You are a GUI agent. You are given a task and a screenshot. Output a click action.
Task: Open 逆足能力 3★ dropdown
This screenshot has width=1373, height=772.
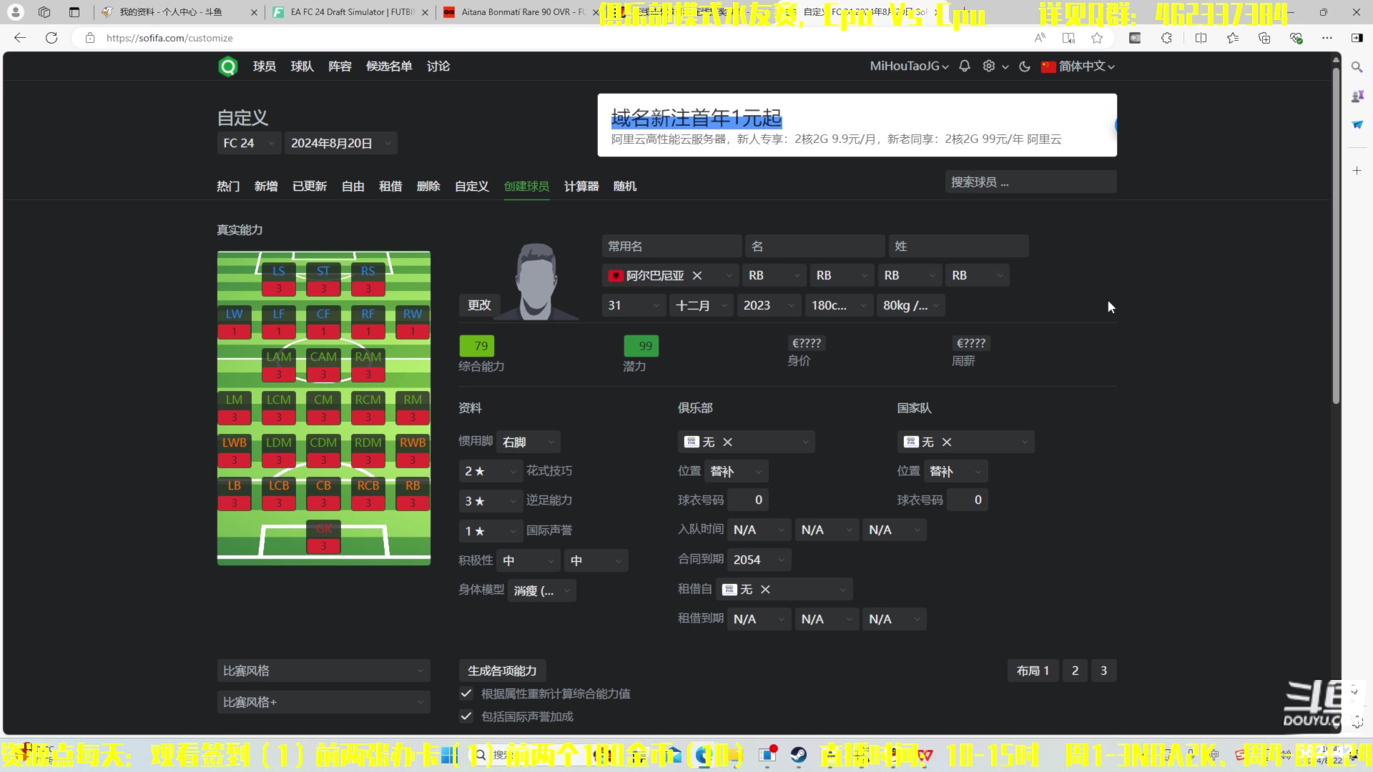(x=491, y=500)
